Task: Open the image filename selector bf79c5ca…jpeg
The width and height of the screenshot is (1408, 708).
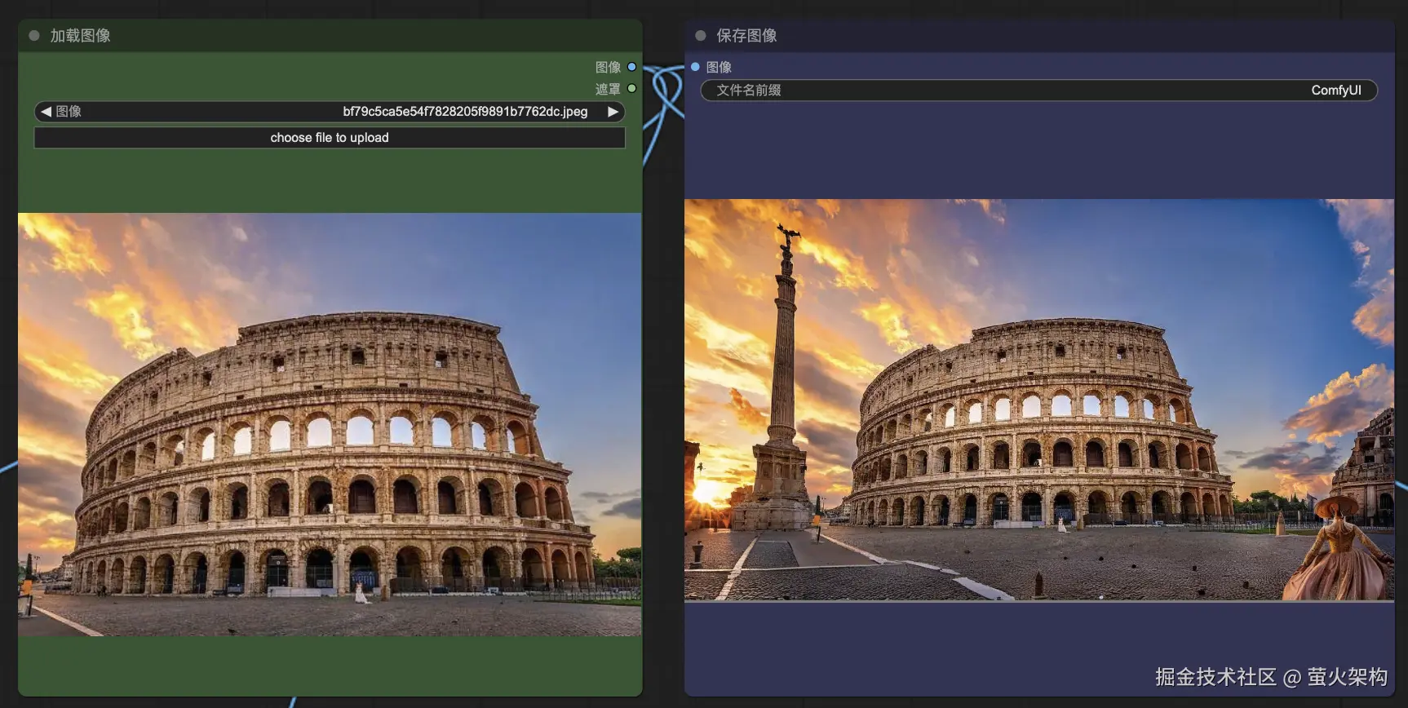Action: (330, 112)
